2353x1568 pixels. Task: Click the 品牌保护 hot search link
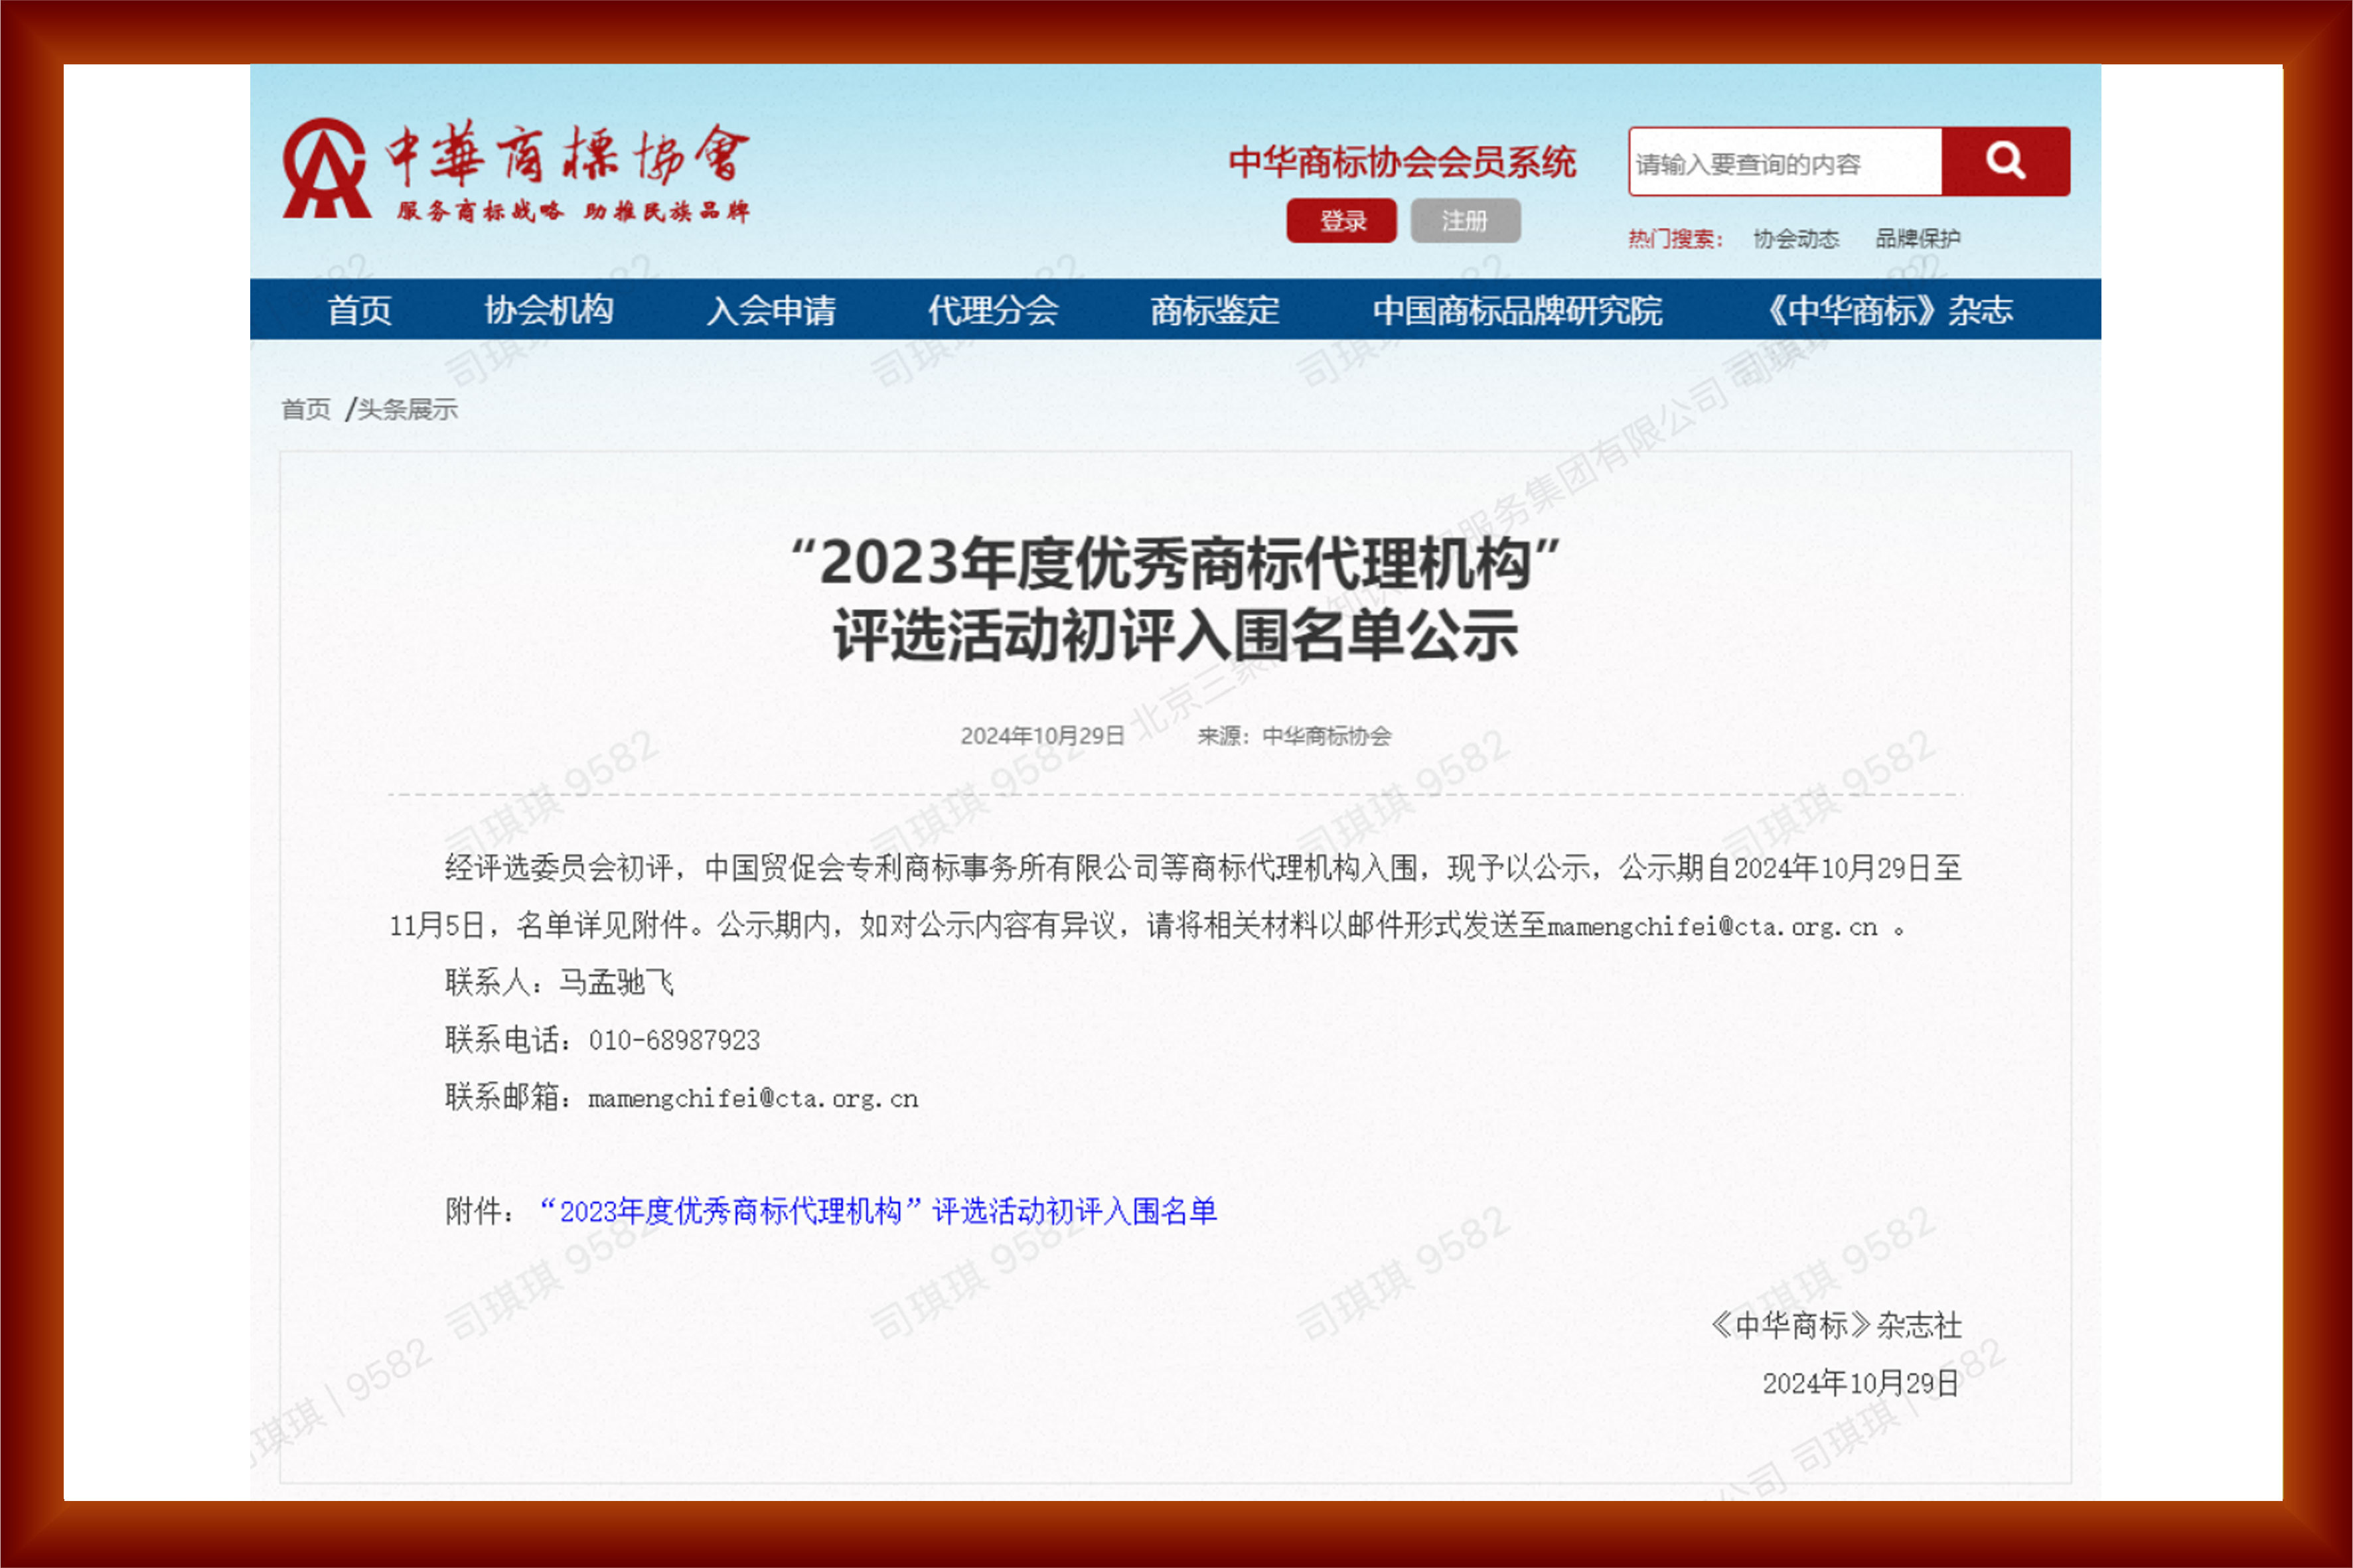coord(1917,239)
